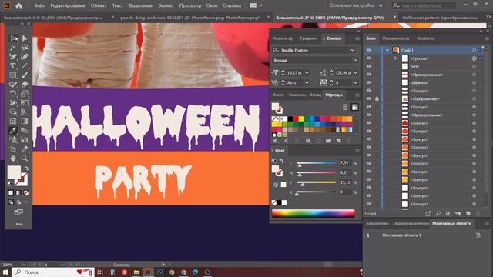Select the Gradient tool in toolbox

point(25,122)
